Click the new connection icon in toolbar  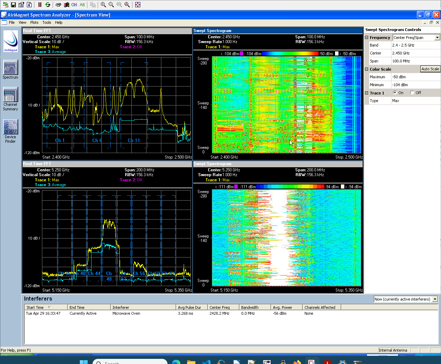click(x=6, y=5)
